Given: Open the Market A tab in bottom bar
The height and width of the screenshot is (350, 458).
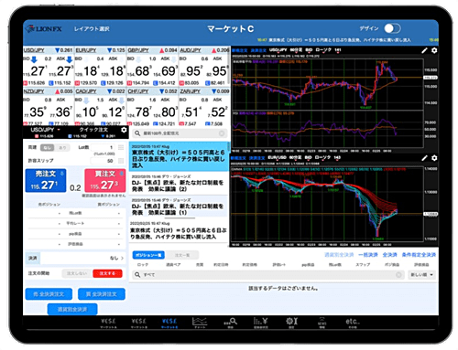Looking at the screenshot, I should pos(108,323).
